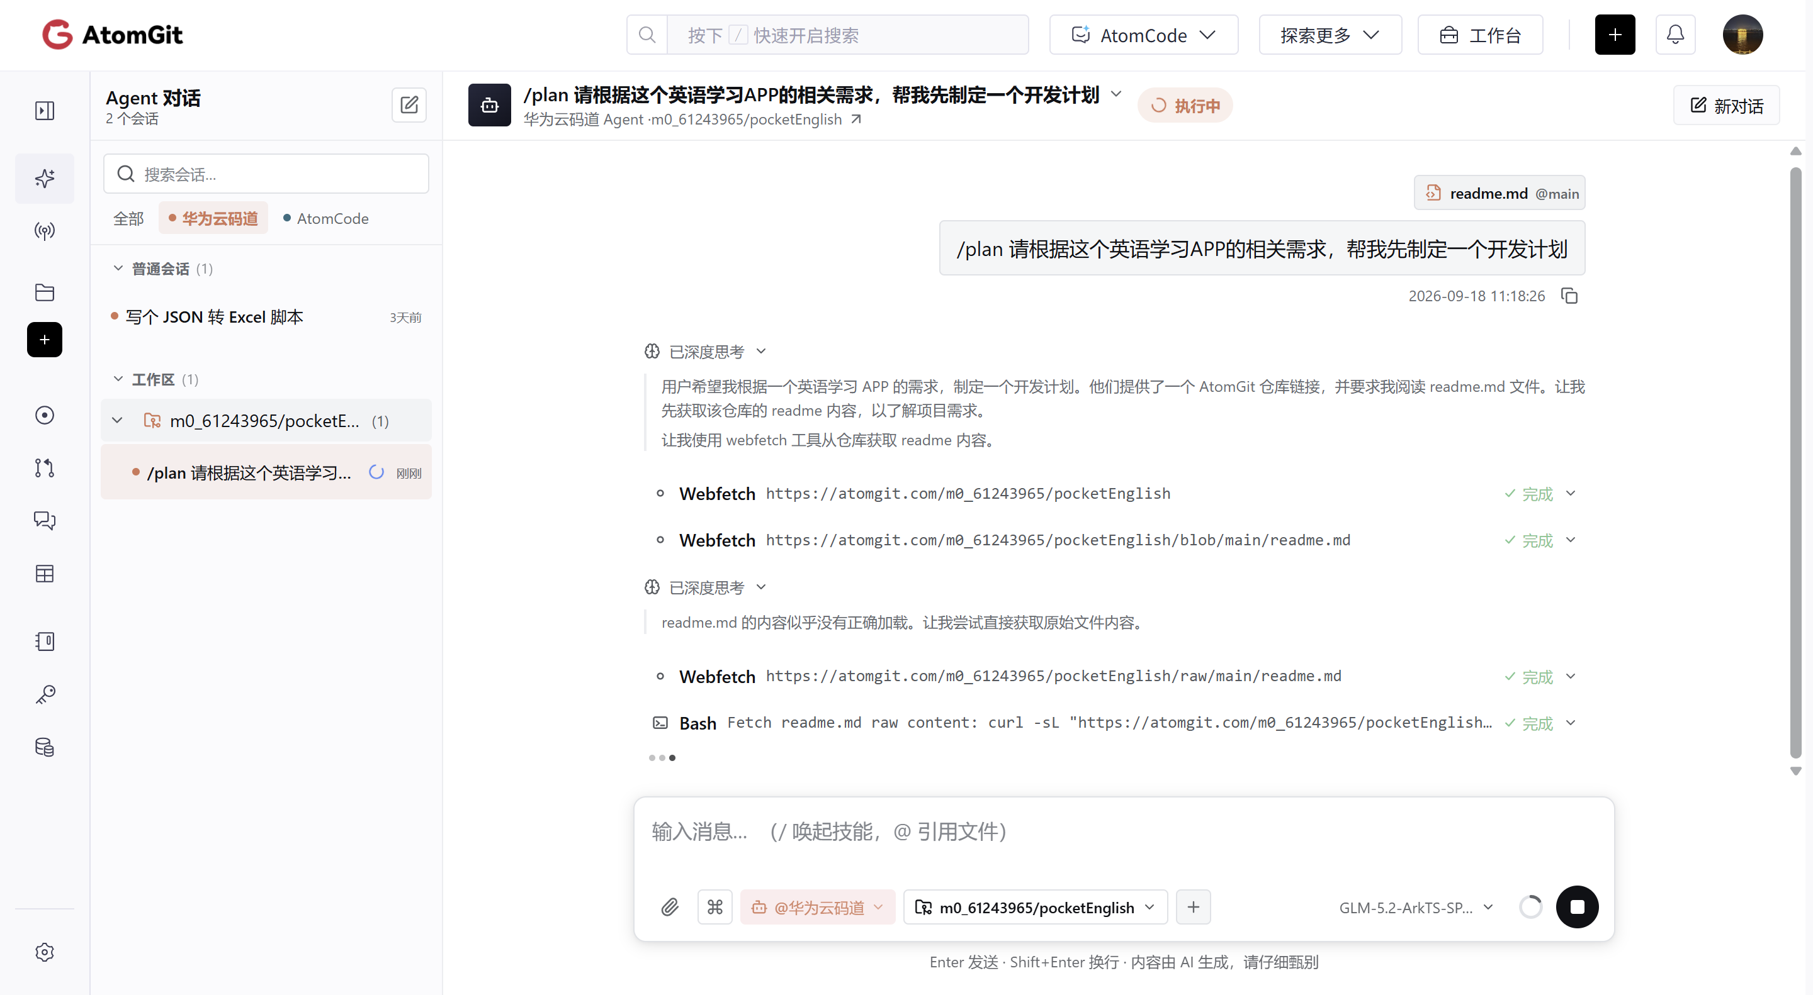Click the top search magnifier icon
This screenshot has width=1813, height=995.
647,35
